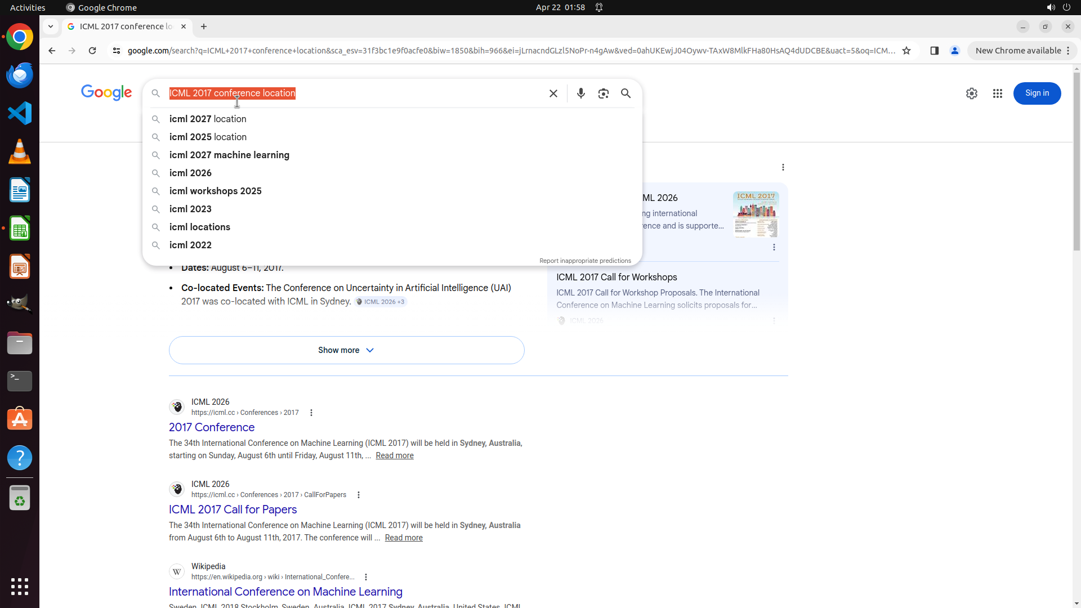The height and width of the screenshot is (608, 1081).
Task: Click the voice search microphone icon
Action: [580, 93]
